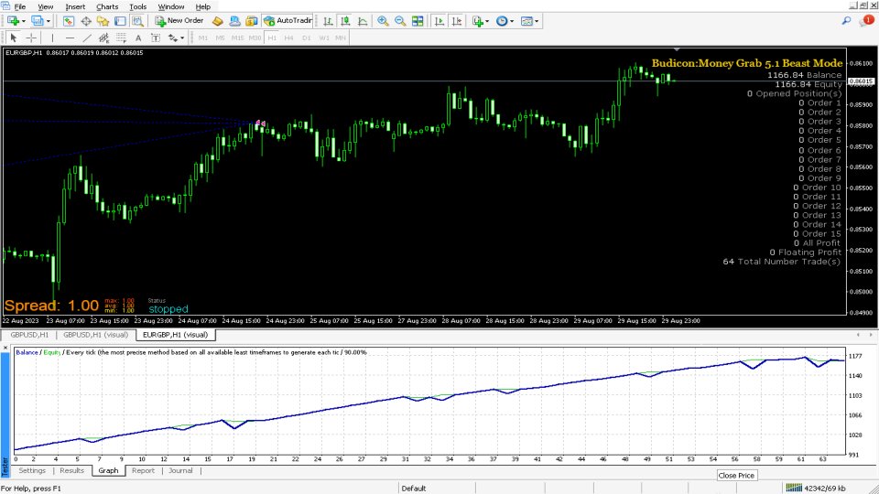Screen dimensions: 879x494
Task: Zoom out of the chart
Action: pos(400,21)
